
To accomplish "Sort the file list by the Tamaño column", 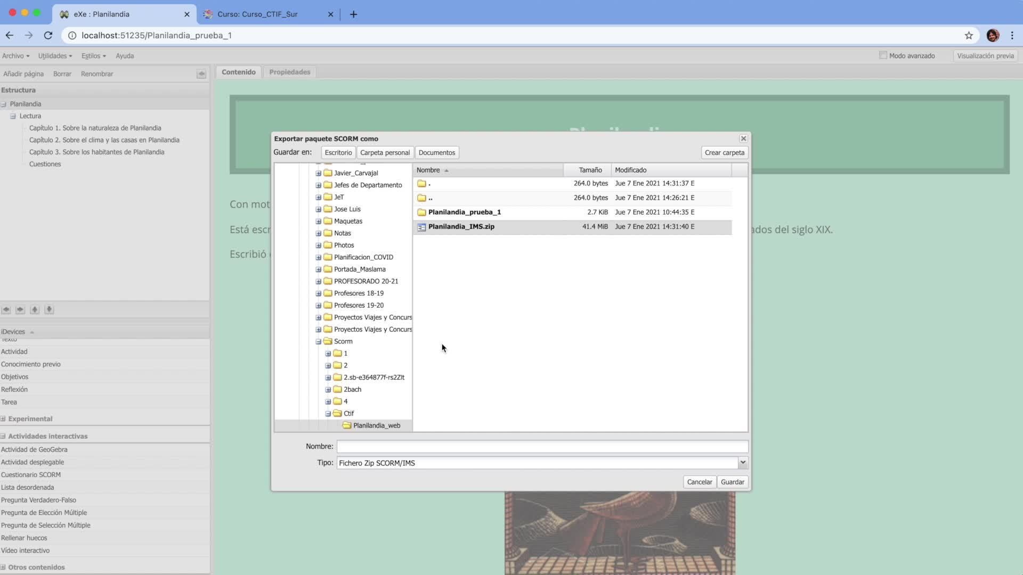I will (590, 170).
